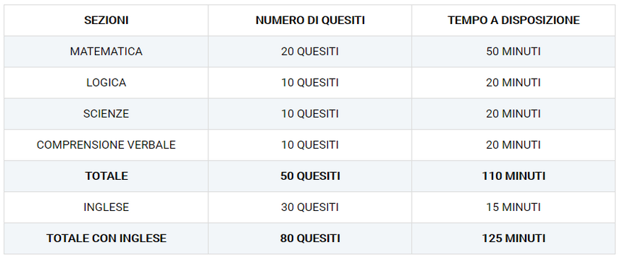The image size is (620, 257).
Task: Click the 20 QUESITI cell
Action: click(x=310, y=52)
